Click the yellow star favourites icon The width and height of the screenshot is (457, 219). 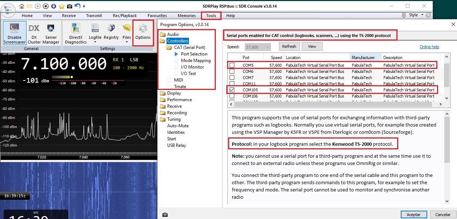pyautogui.click(x=62, y=6)
